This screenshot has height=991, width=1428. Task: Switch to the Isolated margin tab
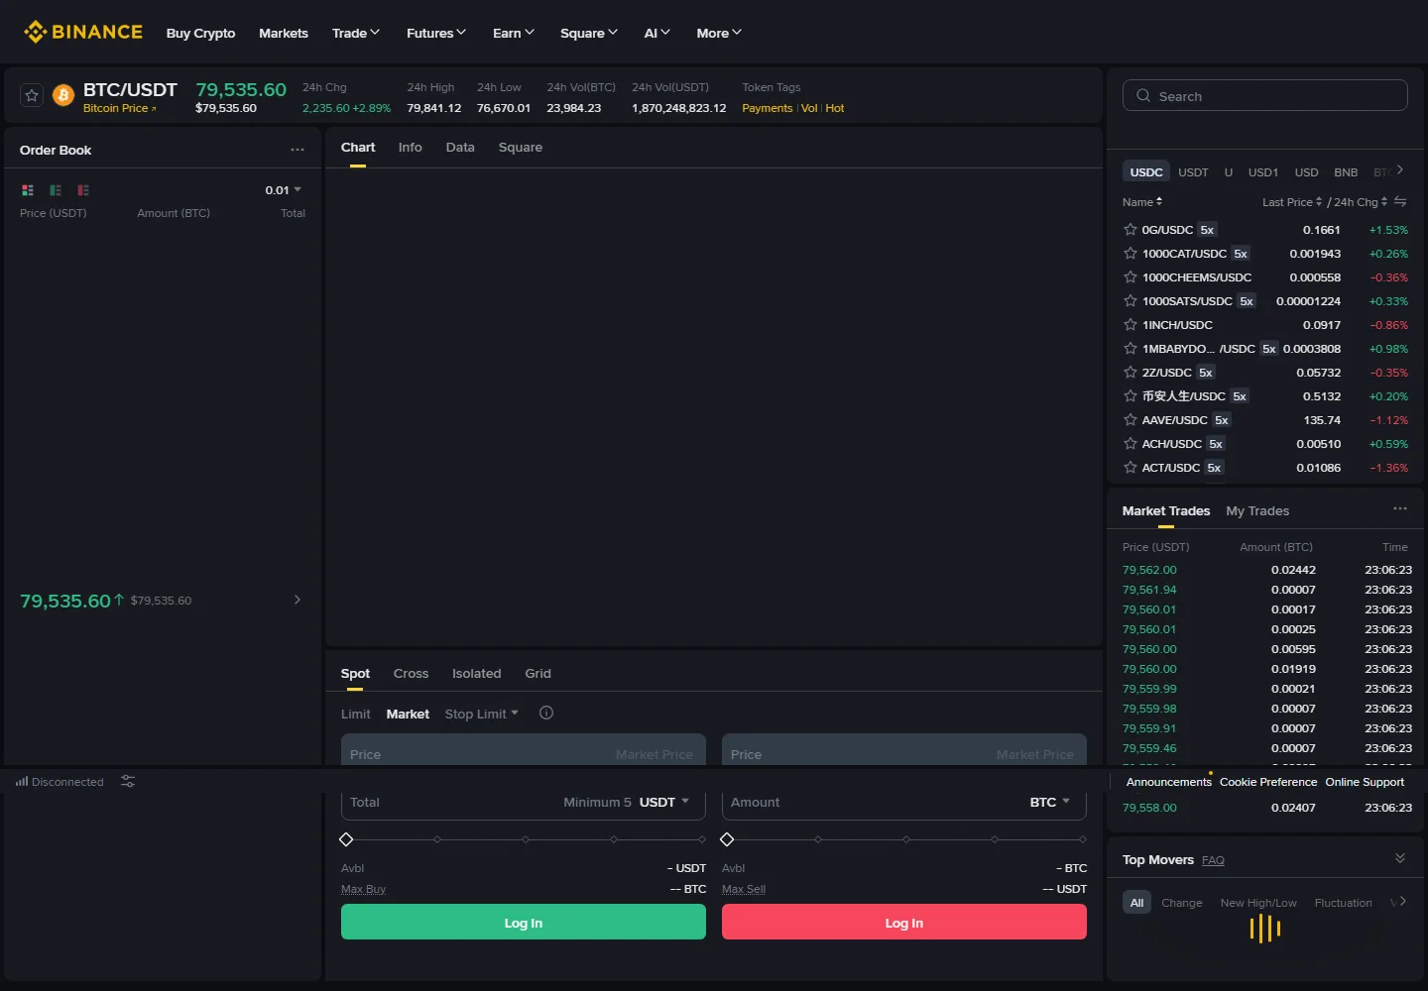point(477,673)
